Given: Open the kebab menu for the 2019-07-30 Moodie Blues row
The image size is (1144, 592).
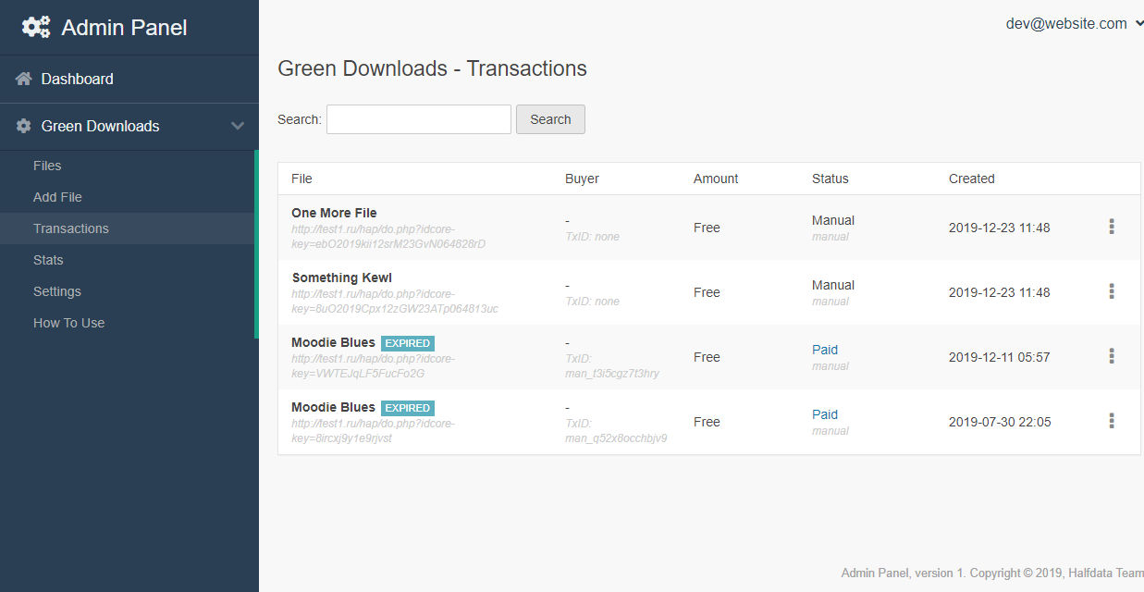Looking at the screenshot, I should [x=1111, y=420].
